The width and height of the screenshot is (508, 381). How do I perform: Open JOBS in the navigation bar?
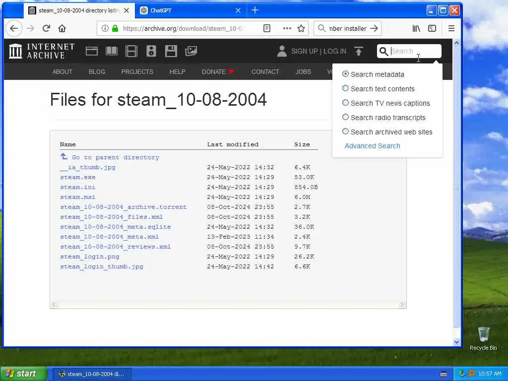pyautogui.click(x=303, y=71)
